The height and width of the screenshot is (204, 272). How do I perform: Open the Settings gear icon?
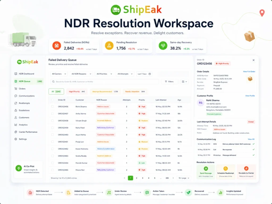tap(16, 139)
